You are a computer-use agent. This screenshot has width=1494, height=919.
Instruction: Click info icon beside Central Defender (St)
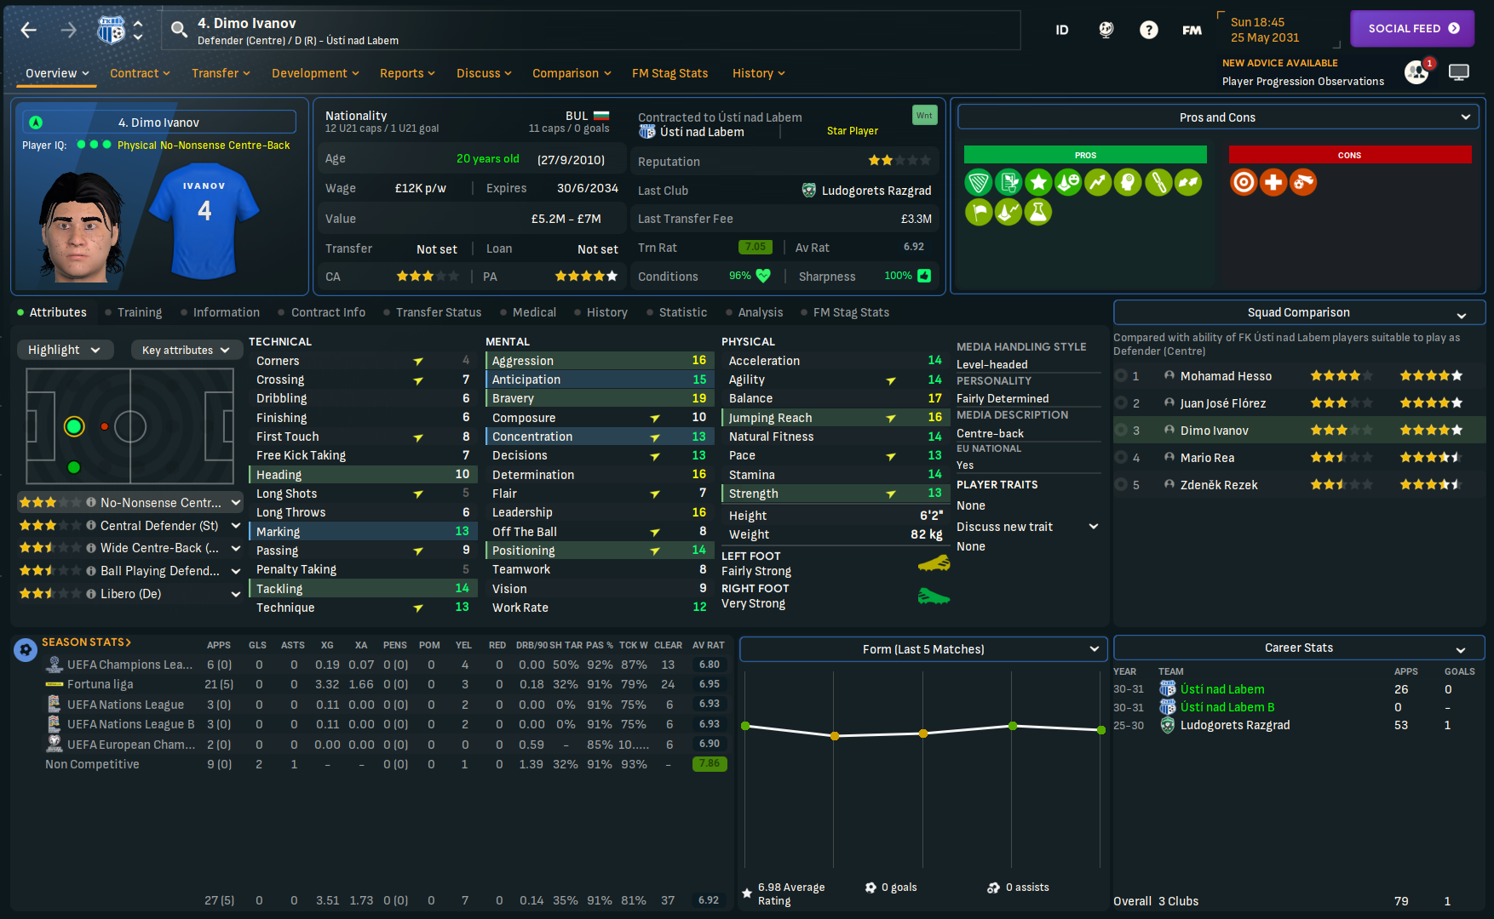tap(90, 526)
